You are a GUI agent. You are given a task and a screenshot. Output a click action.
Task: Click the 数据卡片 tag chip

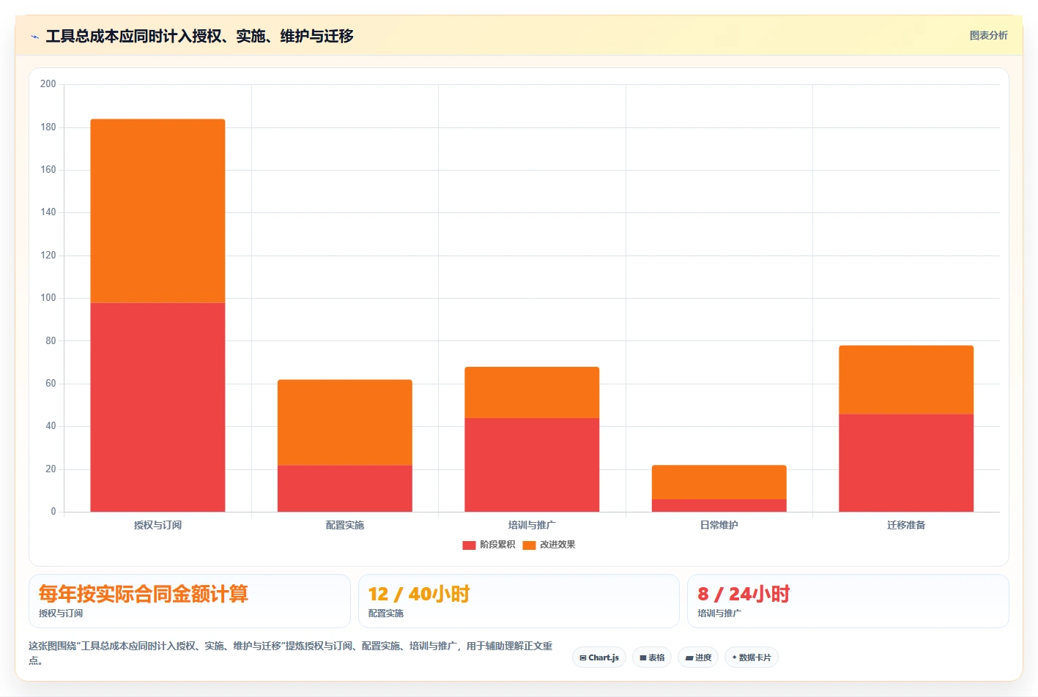pos(752,657)
